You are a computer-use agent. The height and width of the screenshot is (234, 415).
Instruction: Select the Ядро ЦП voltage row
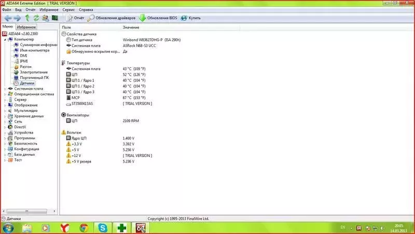tap(100, 138)
